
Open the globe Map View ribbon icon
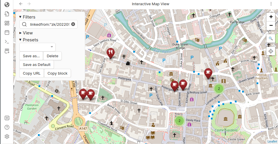point(7,4)
